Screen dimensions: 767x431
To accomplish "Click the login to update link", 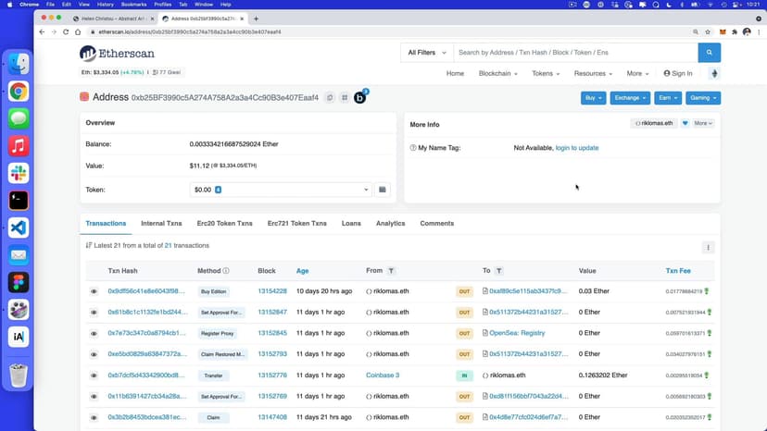I will click(576, 148).
